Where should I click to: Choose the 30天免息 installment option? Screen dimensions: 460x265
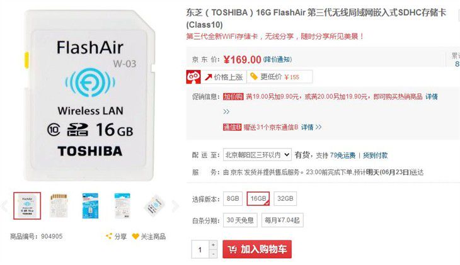240,220
